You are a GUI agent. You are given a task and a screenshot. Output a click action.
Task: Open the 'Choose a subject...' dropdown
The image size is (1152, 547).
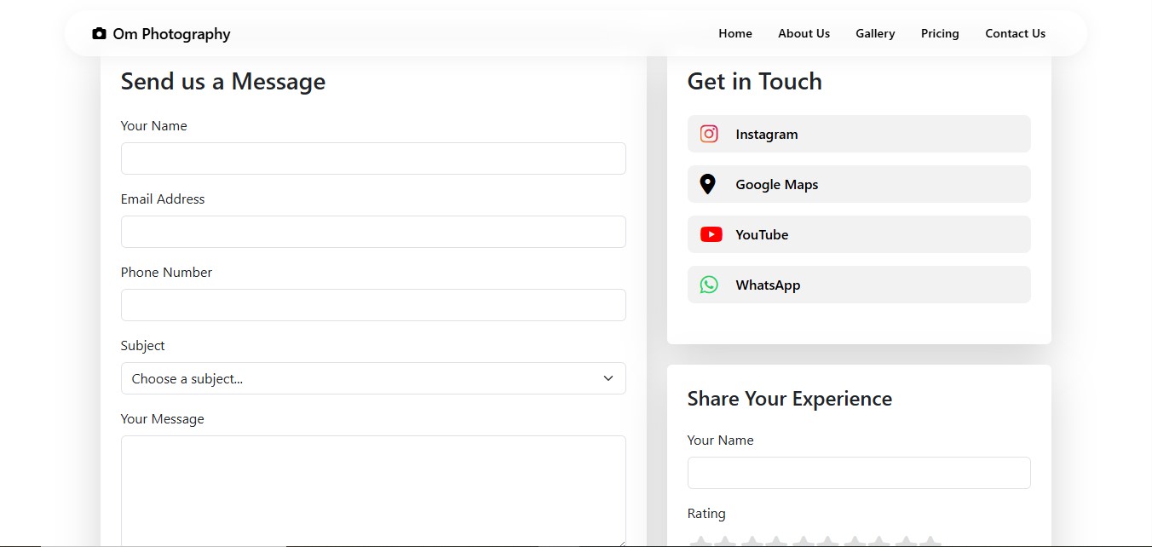(373, 378)
